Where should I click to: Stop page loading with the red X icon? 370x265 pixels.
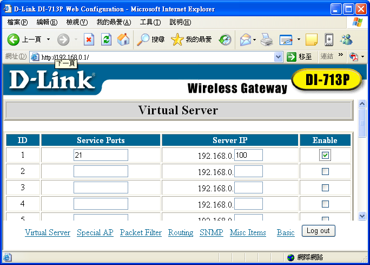[x=89, y=39]
